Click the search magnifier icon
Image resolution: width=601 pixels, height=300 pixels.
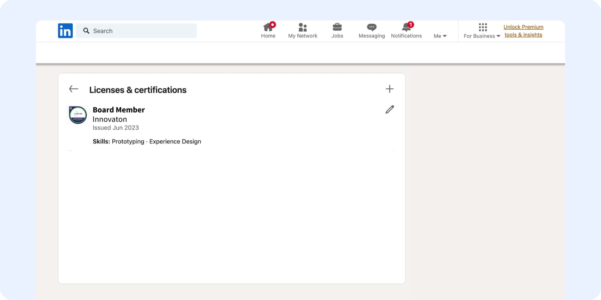coord(86,31)
